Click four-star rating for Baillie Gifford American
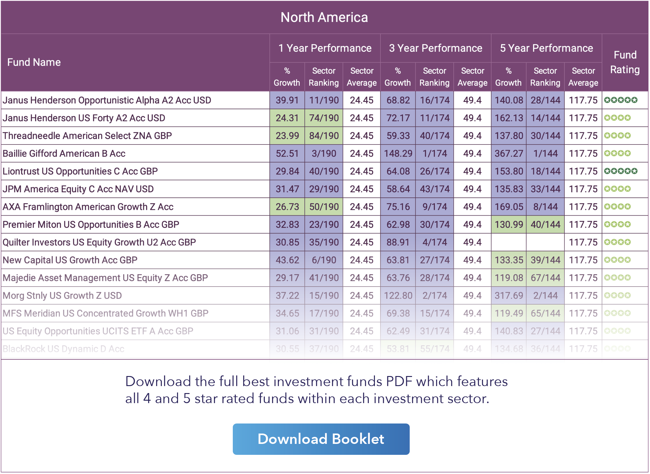The image size is (650, 474). tap(617, 153)
